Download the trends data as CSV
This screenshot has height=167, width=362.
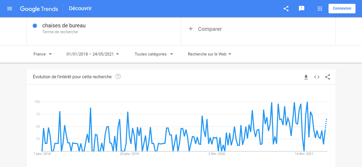click(306, 77)
